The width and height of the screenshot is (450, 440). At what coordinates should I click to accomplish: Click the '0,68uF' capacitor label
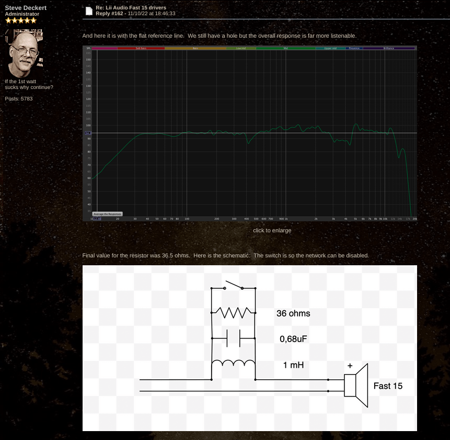293,339
